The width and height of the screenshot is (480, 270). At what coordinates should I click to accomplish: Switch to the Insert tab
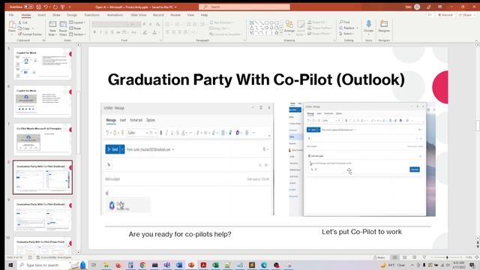42,15
